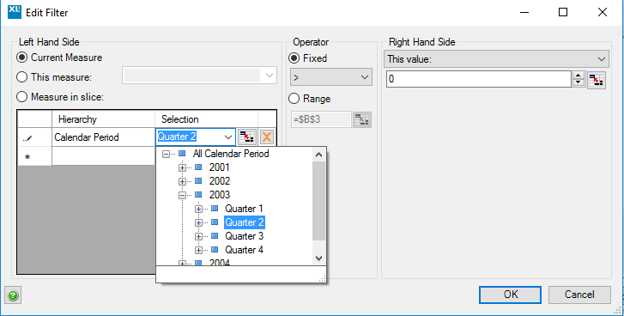
Task: Click the range picker icon beside Quarter 2
Action: point(246,137)
